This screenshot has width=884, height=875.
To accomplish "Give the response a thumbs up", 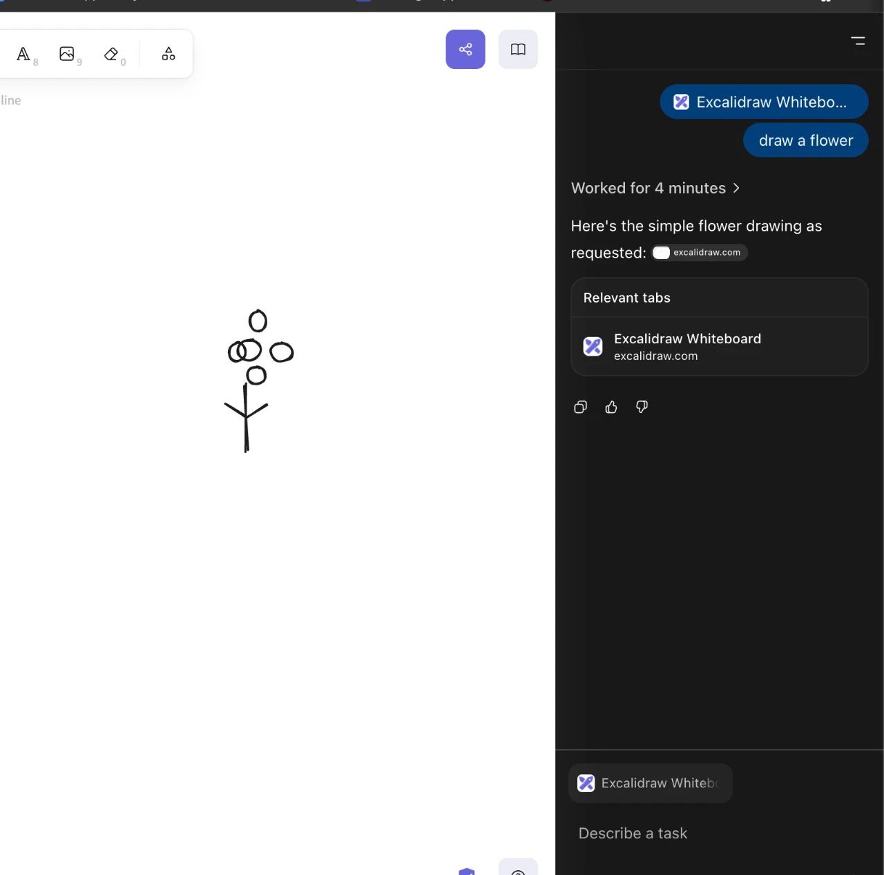I will (611, 407).
